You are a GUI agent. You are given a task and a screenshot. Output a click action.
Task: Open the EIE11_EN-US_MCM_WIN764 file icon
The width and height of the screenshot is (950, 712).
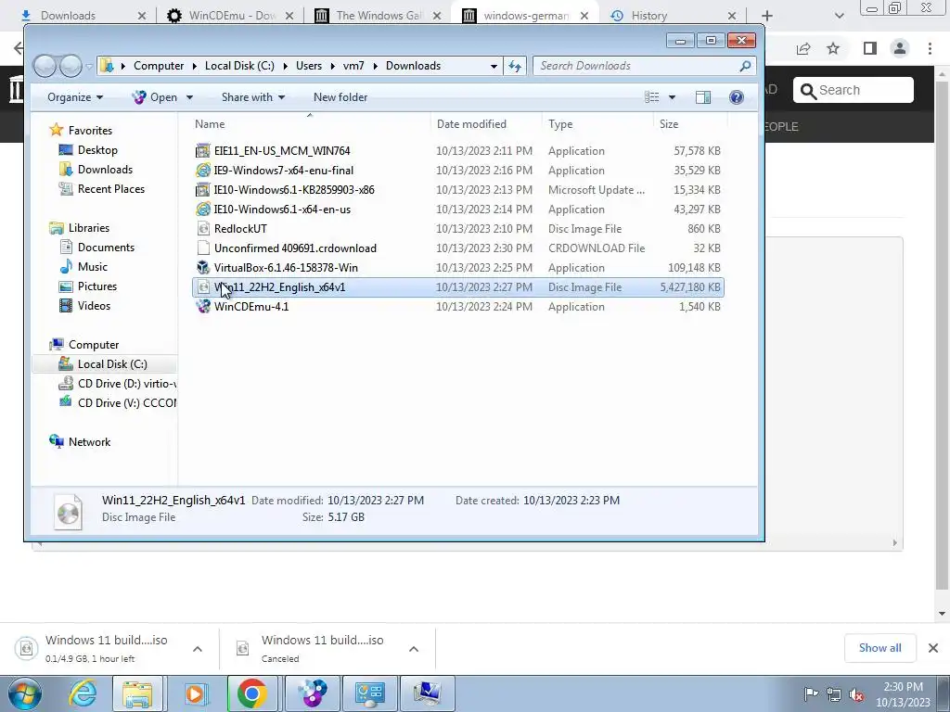203,151
